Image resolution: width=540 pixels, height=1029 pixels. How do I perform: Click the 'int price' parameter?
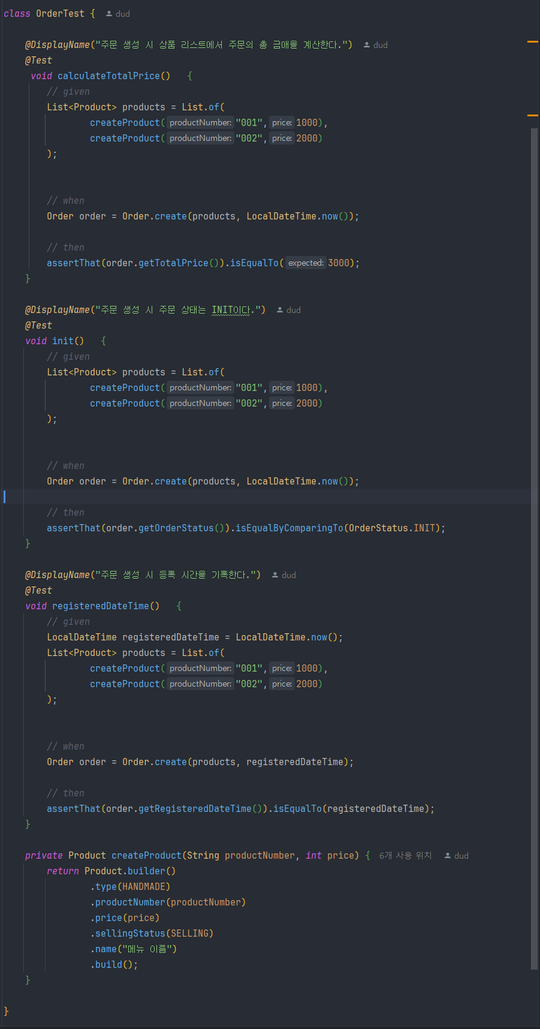coord(330,856)
